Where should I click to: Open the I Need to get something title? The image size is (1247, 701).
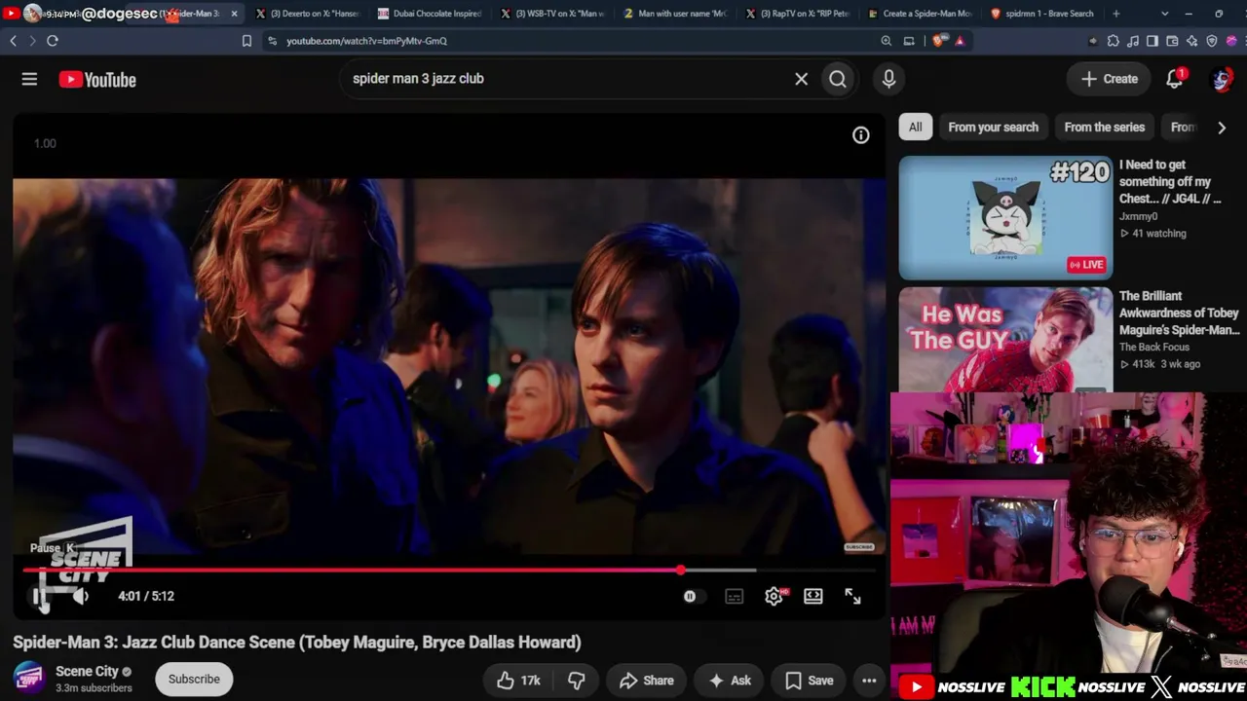click(x=1169, y=182)
